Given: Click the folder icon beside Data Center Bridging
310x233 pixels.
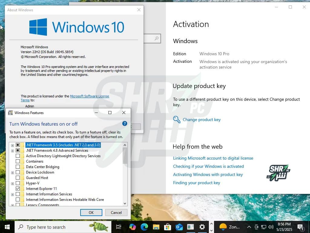Looking at the screenshot, I should pyautogui.click(x=22, y=167).
